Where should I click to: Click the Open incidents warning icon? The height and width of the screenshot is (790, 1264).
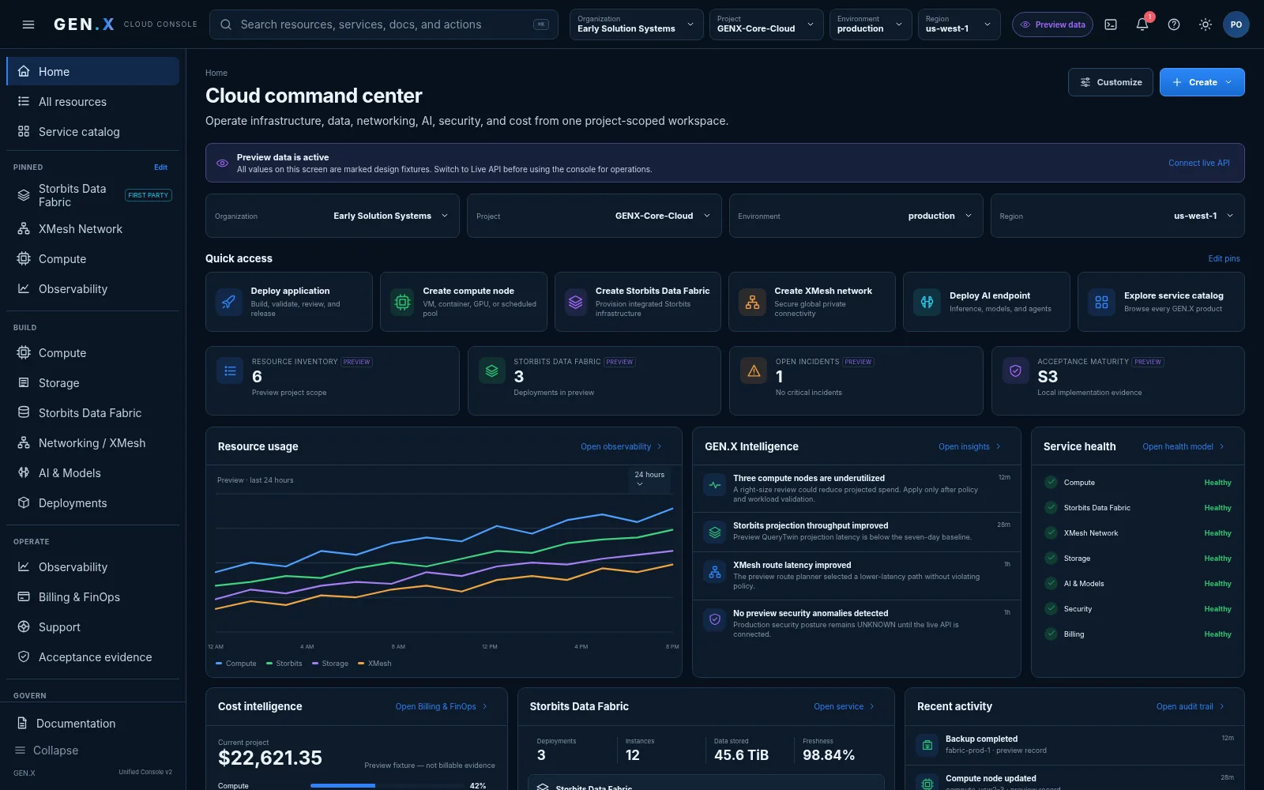click(x=754, y=371)
